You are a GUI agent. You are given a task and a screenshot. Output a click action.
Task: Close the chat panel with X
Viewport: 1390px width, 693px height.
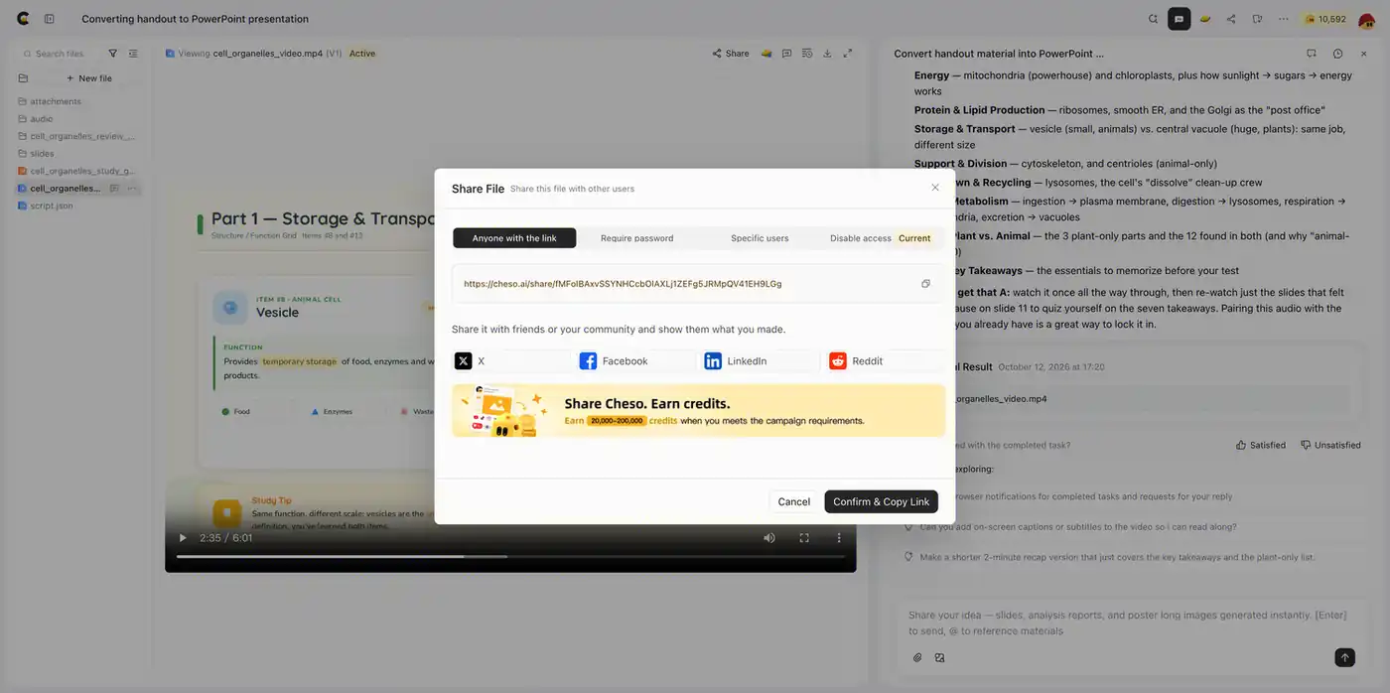click(x=1364, y=54)
